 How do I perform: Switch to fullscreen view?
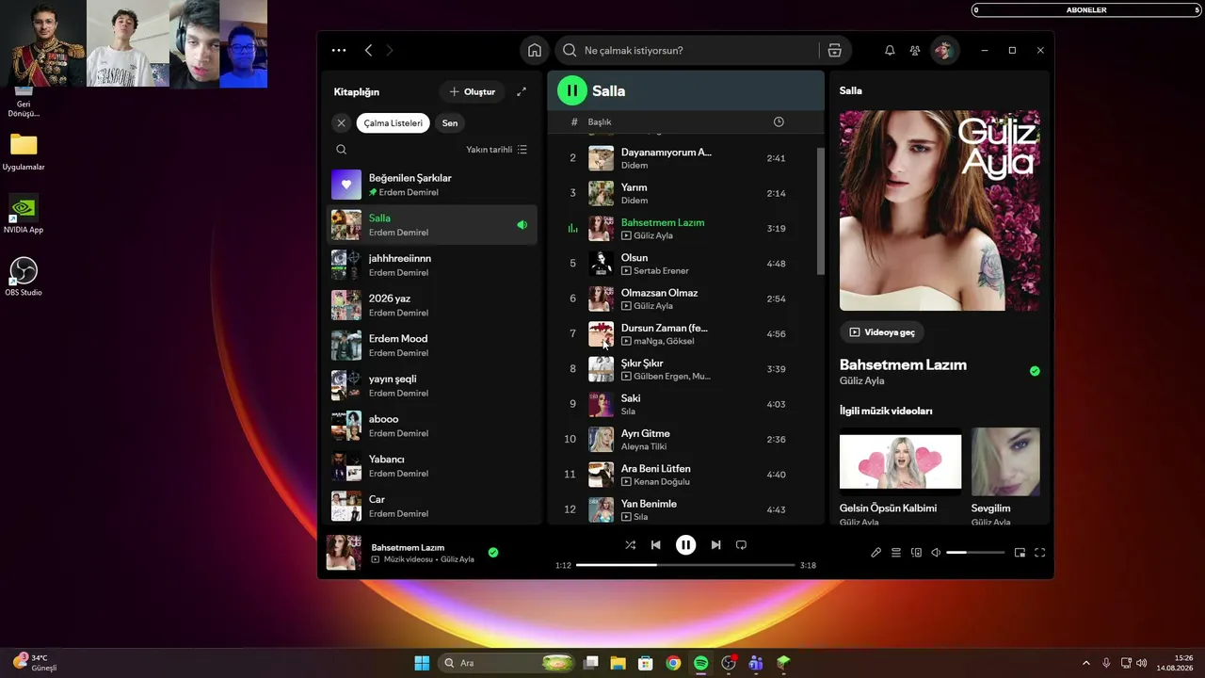coord(1040,553)
